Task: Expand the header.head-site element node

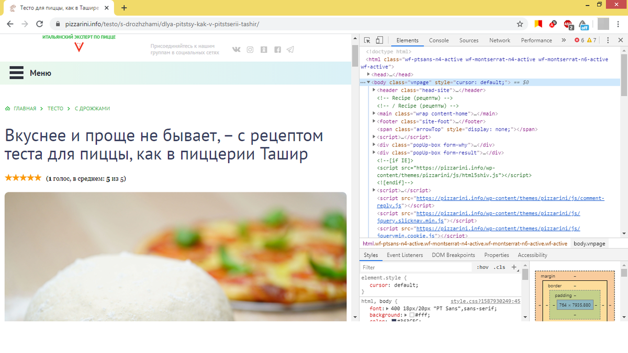Action: 374,89
